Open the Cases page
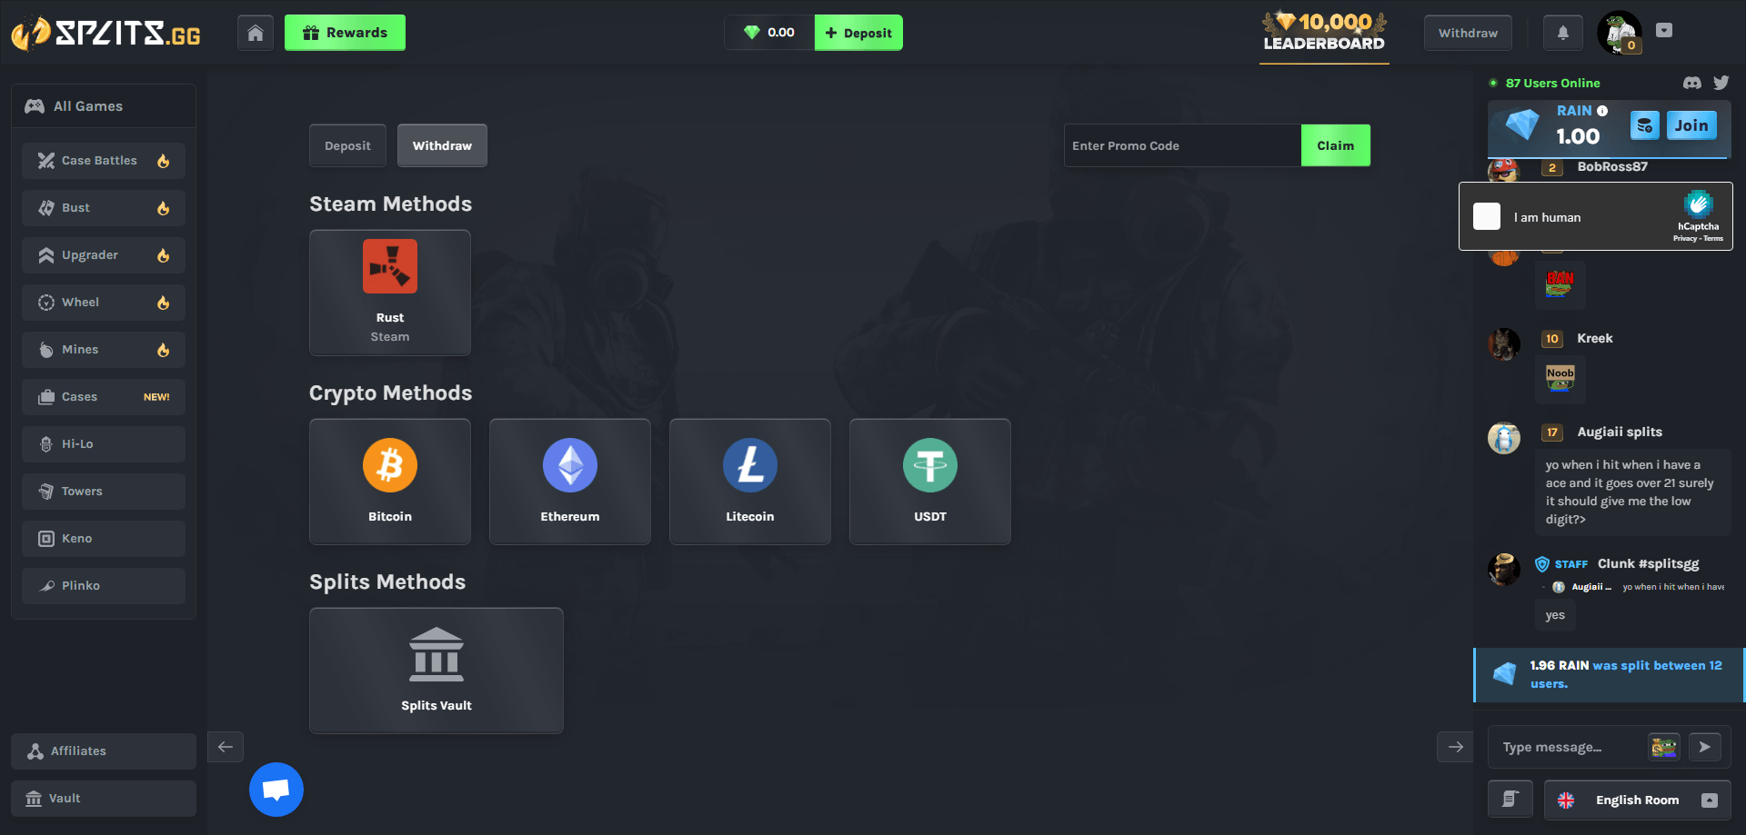This screenshot has height=835, width=1746. [104, 397]
